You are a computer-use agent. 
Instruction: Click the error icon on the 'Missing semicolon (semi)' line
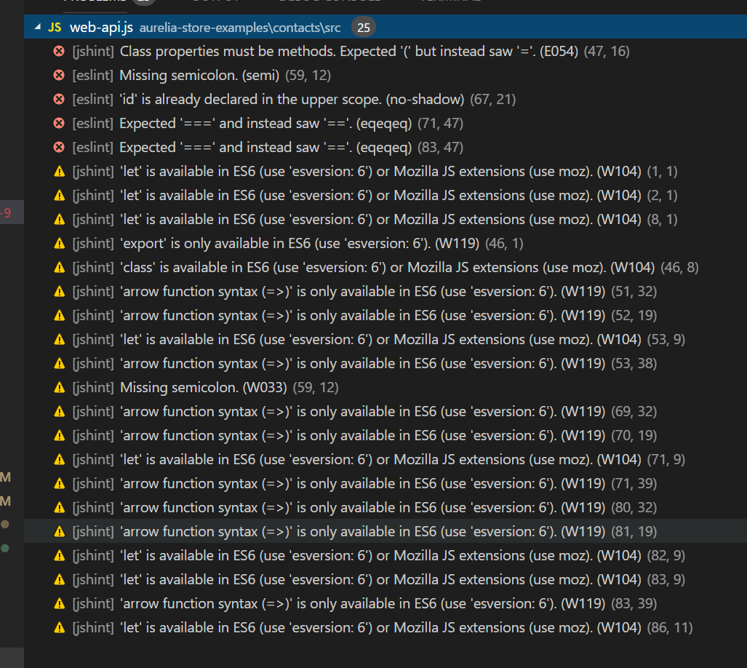(x=59, y=75)
